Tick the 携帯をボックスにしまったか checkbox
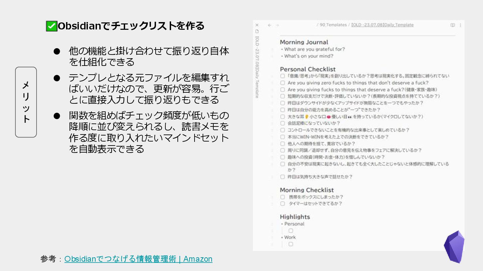This screenshot has height=271, width=483. [282, 197]
